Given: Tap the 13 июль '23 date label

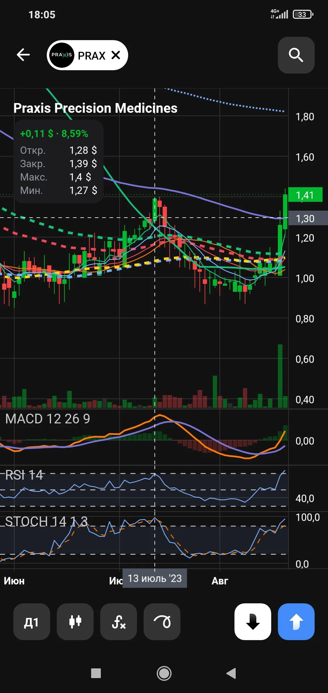Looking at the screenshot, I should pos(155,578).
